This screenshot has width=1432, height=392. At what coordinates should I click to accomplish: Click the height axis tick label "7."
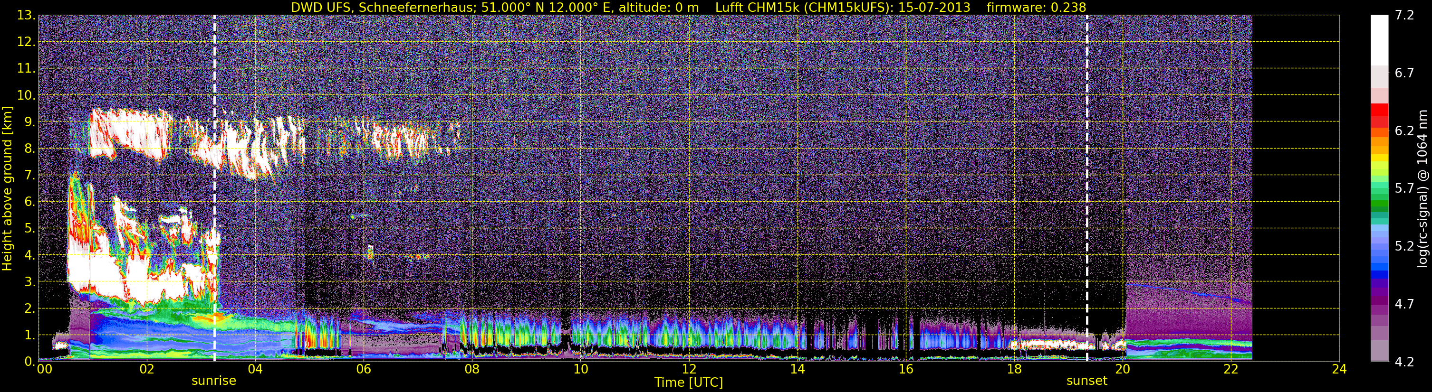(x=30, y=176)
